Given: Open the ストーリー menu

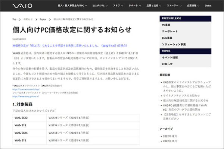Looking at the screenshot, I should click(174, 6).
